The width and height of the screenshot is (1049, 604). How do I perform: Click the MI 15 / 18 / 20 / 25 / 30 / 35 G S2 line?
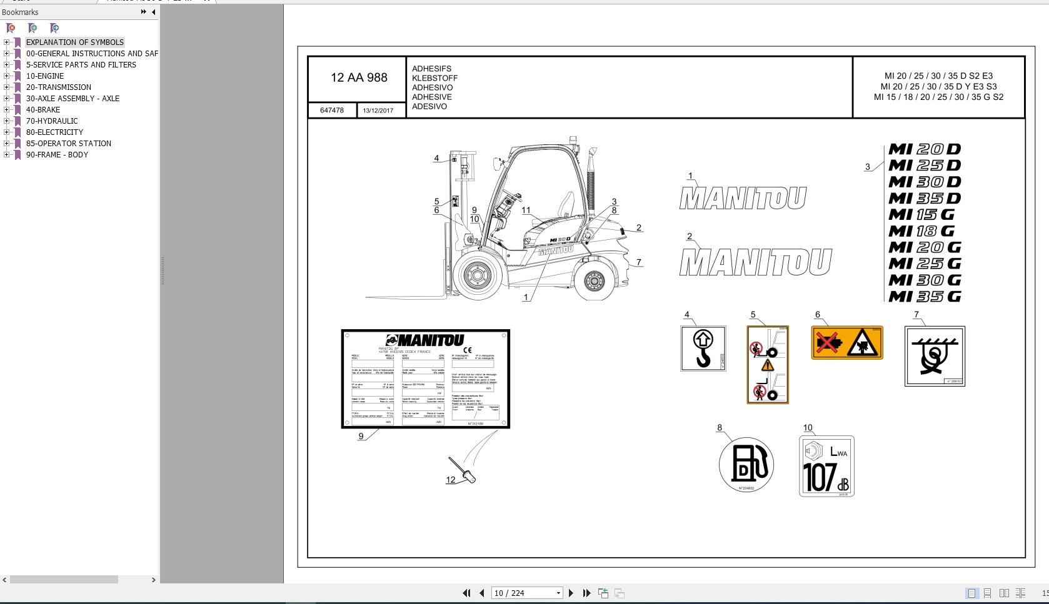pos(938,97)
